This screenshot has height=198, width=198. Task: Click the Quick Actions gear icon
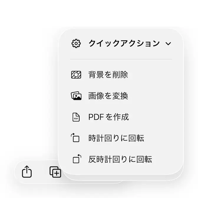pyautogui.click(x=76, y=44)
